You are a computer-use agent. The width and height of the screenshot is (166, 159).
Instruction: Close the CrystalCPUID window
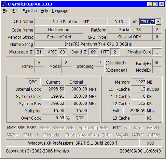(162, 4)
